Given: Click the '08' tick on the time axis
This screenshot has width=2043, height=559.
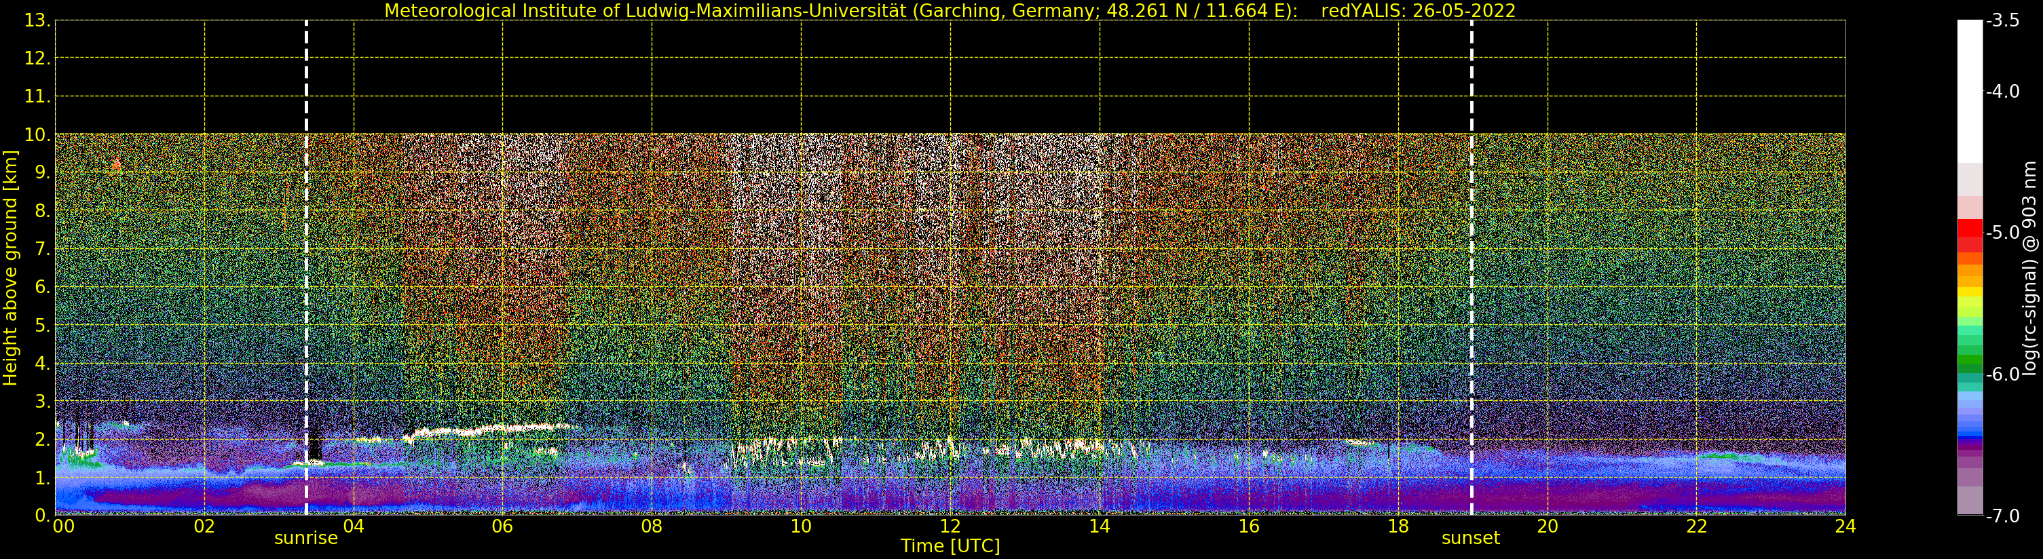Looking at the screenshot, I should click(x=652, y=526).
